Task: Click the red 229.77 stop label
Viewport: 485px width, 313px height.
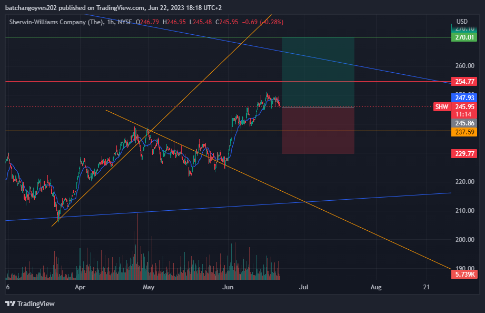Action: pyautogui.click(x=464, y=153)
